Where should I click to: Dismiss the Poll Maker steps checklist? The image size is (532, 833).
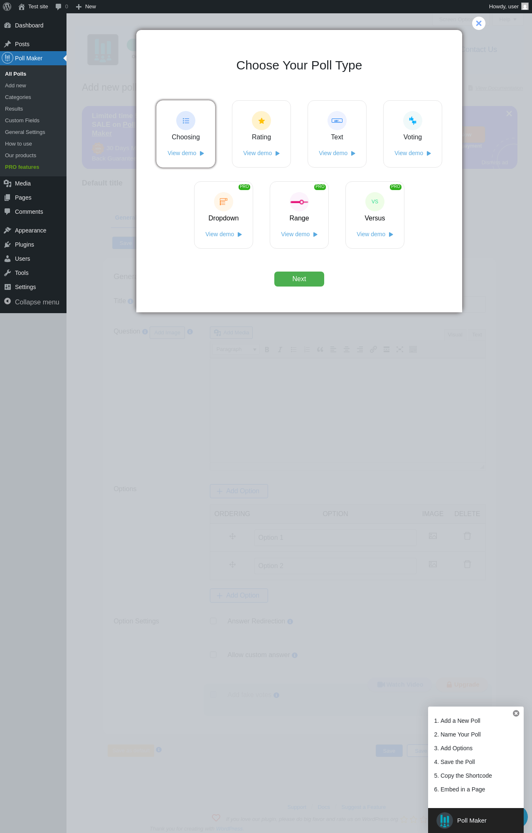point(516,713)
